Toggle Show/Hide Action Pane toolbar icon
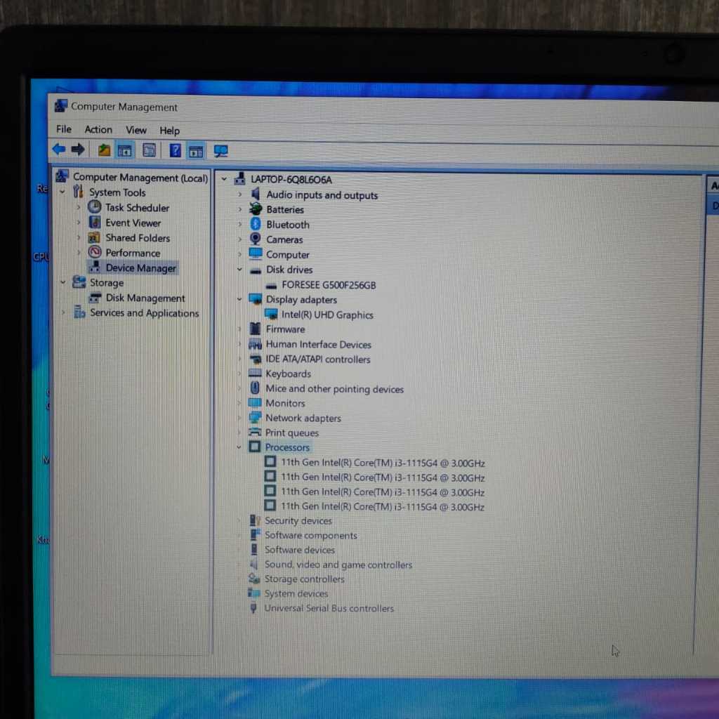 pyautogui.click(x=196, y=151)
